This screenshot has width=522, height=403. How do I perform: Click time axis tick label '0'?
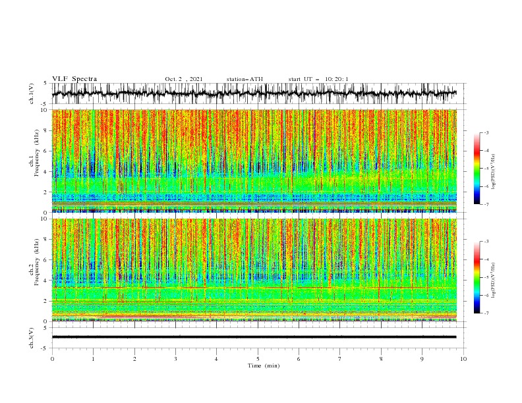pos(52,359)
